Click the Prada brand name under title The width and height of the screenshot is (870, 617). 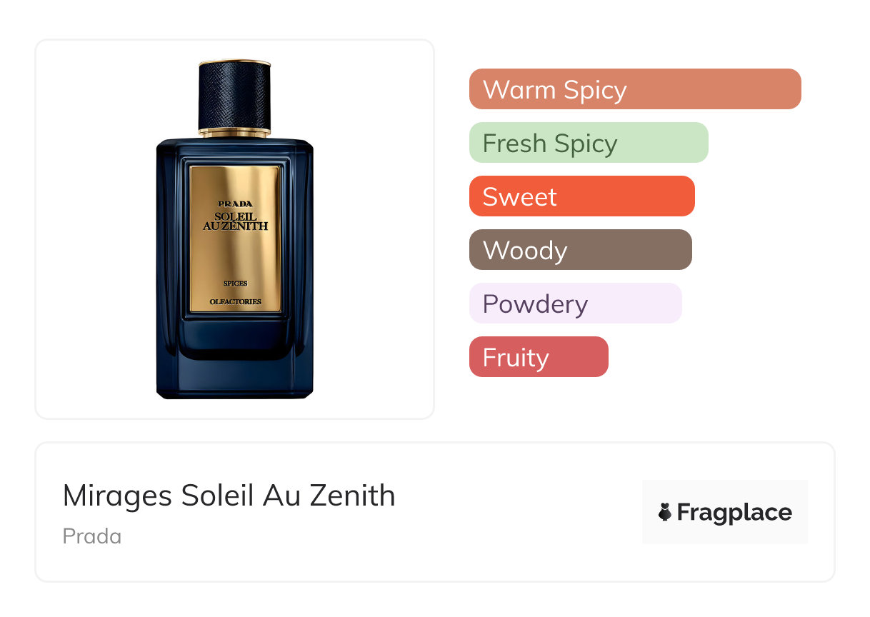tap(92, 536)
